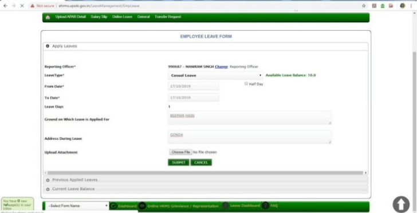This screenshot has width=417, height=213.
Task: Click the Not secure warning icon
Action: coord(33,6)
